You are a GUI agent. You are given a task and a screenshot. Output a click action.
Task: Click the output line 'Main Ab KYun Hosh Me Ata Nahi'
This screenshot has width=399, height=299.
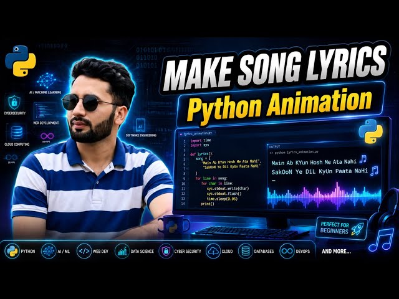point(314,162)
